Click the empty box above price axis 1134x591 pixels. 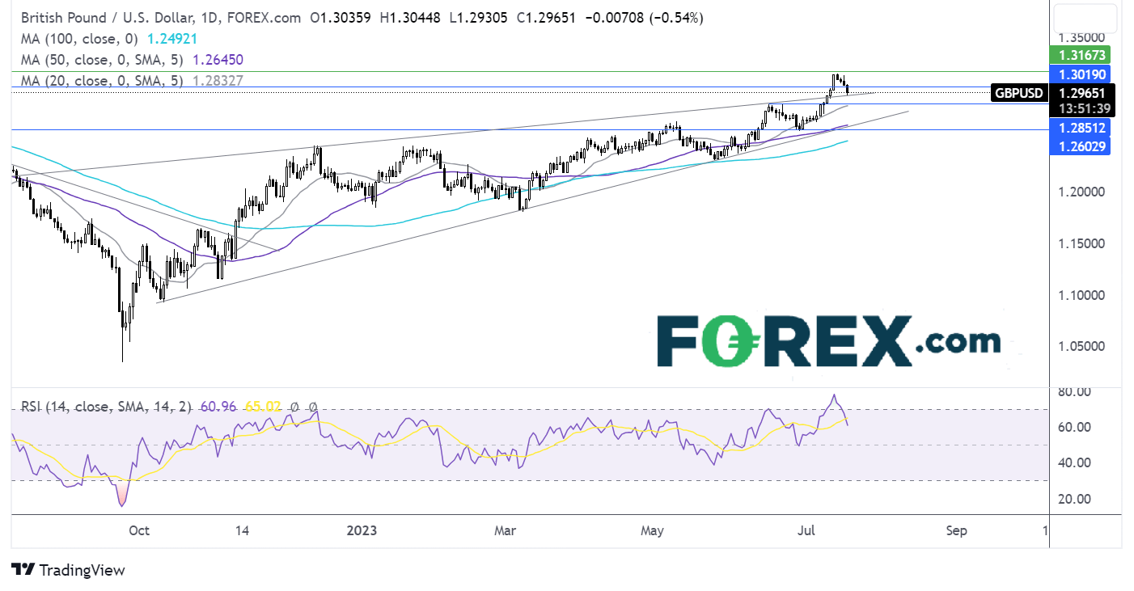click(x=1085, y=18)
